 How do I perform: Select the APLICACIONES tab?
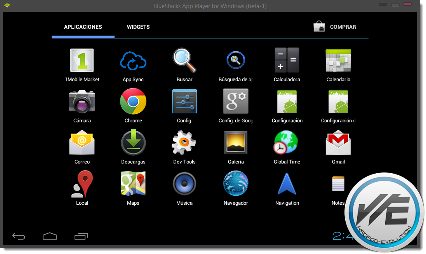tap(83, 27)
